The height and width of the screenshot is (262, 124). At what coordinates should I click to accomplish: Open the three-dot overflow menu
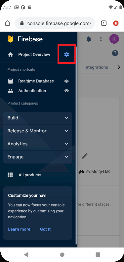(x=101, y=39)
